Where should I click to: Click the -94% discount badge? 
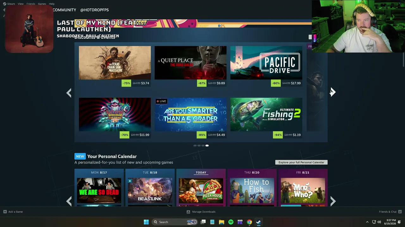(278, 135)
